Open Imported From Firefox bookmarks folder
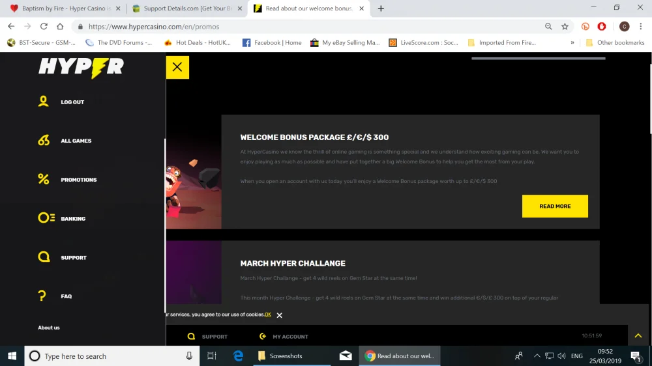 (x=502, y=42)
